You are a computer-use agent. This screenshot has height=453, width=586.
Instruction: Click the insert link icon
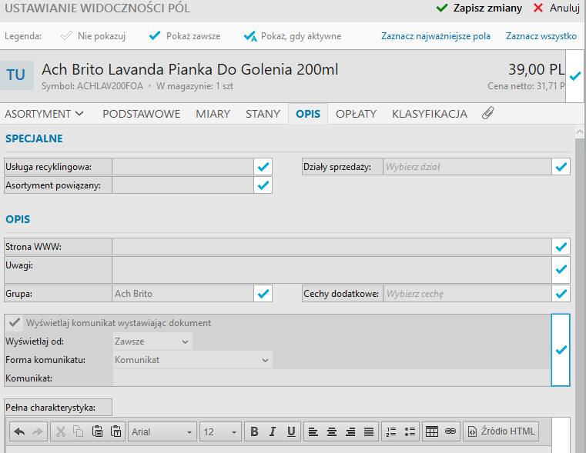[450, 431]
